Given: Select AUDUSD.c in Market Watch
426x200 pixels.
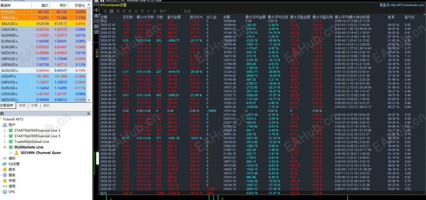Looking at the screenshot, I should (43, 70).
